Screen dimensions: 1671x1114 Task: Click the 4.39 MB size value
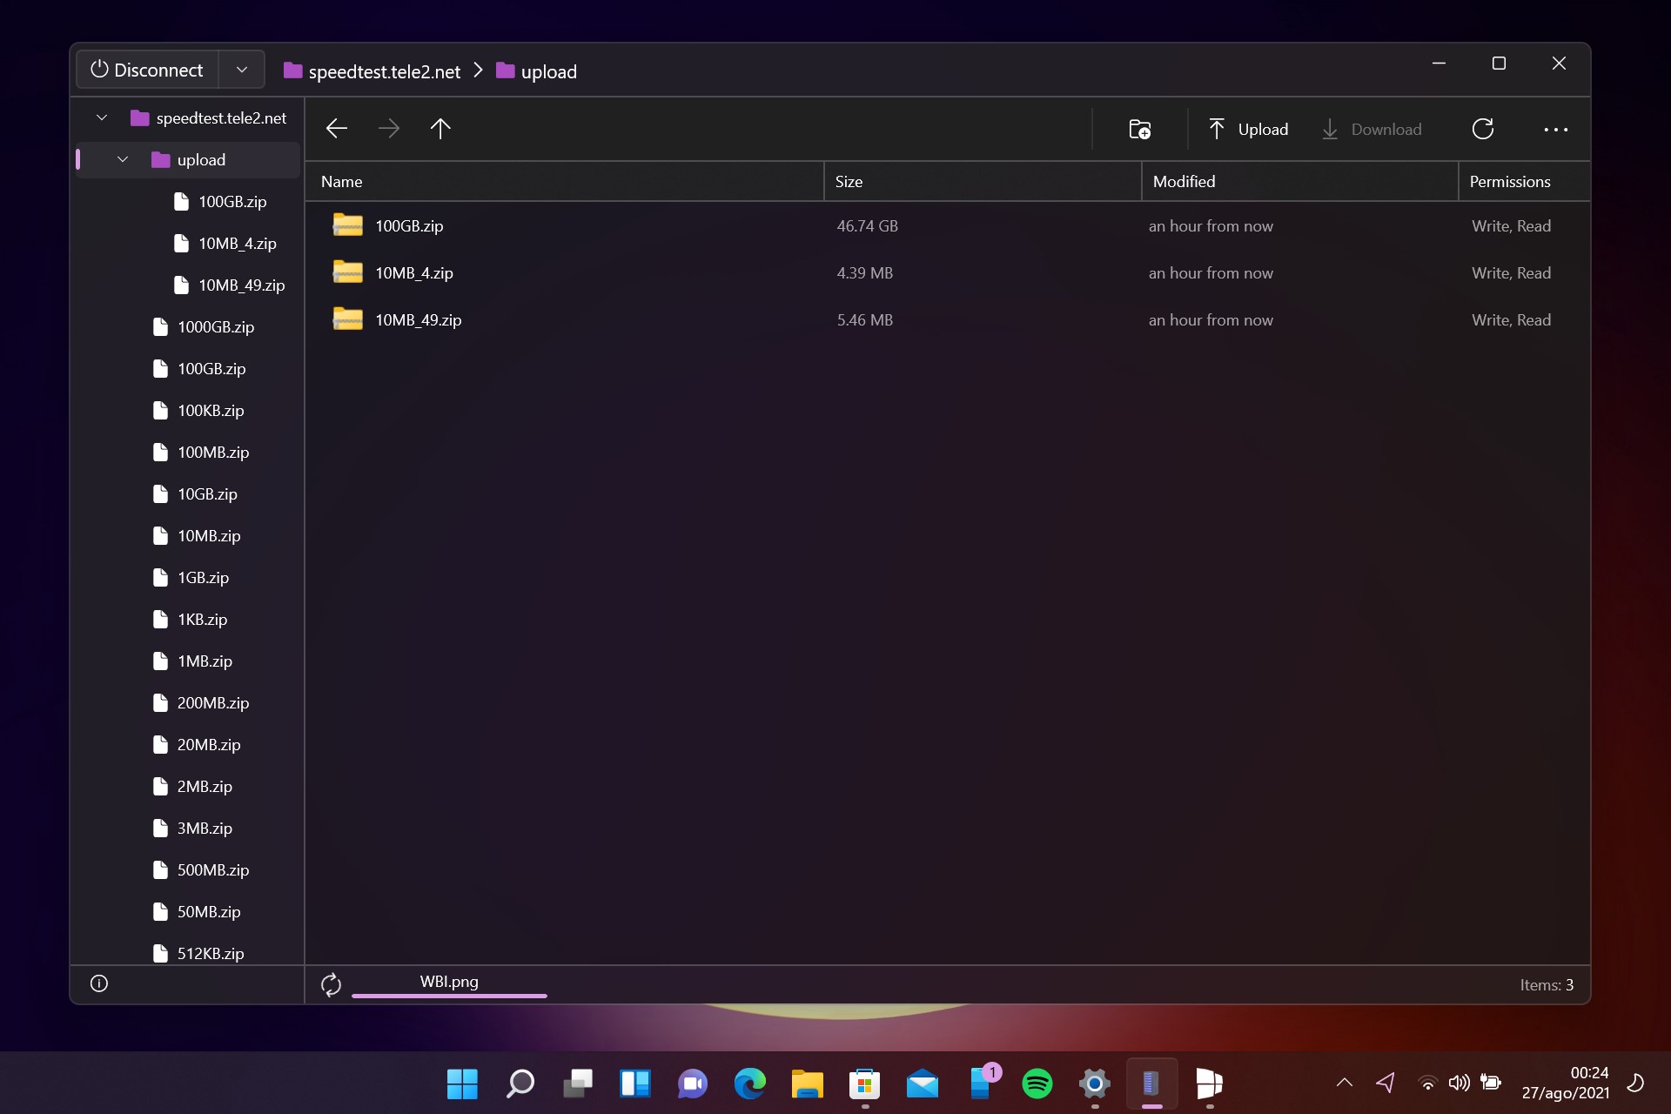click(x=864, y=272)
